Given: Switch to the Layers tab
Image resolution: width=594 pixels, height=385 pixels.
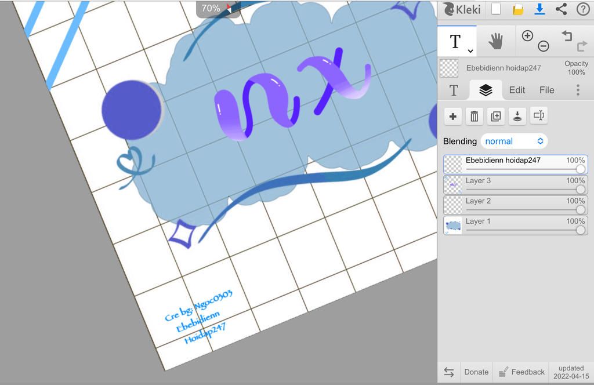Looking at the screenshot, I should point(486,90).
